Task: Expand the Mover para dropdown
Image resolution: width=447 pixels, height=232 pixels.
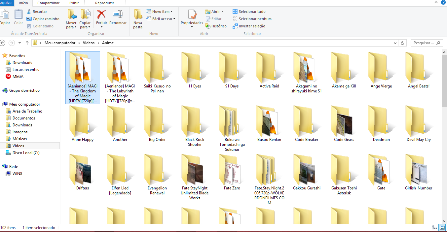Action: [71, 27]
